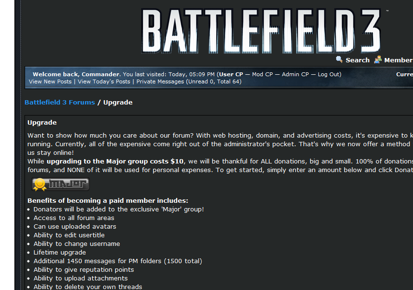Open Private Messages link
The image size is (413, 290).
160,81
